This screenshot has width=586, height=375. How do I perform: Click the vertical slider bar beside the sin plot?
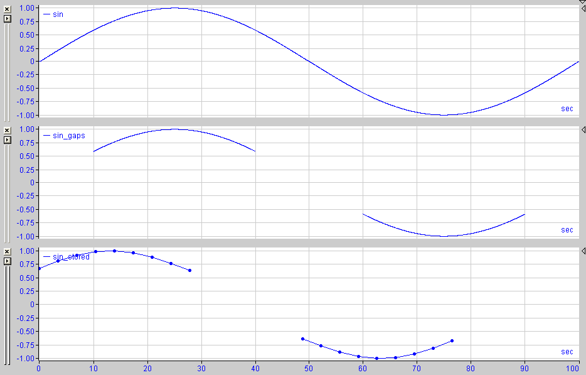tap(7, 72)
